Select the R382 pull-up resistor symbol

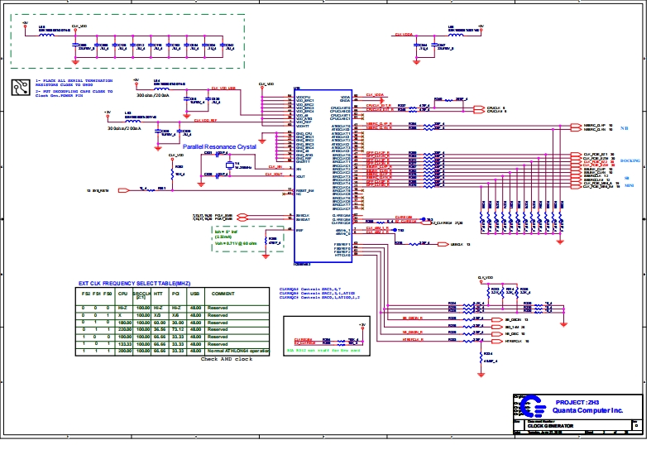pos(173,174)
